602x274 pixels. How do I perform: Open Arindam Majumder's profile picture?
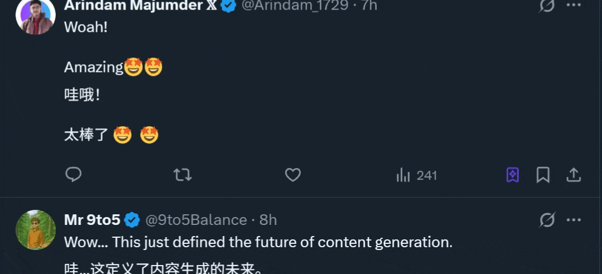click(36, 16)
